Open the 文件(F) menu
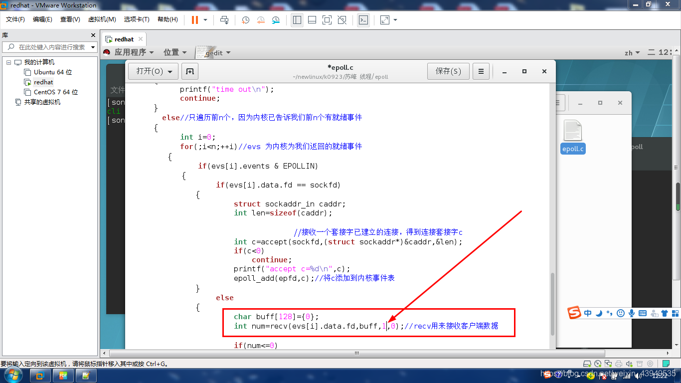Viewport: 681px width, 383px height. 15,19
